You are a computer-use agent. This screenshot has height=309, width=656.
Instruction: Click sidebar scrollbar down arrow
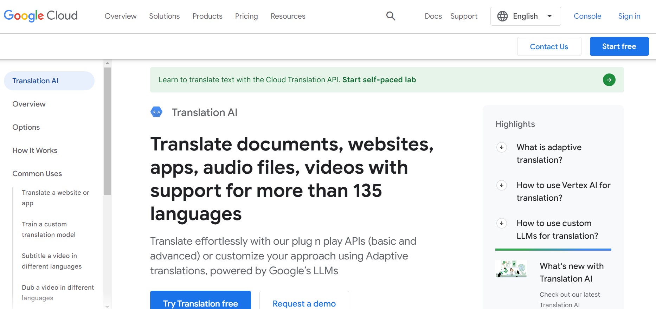[108, 307]
